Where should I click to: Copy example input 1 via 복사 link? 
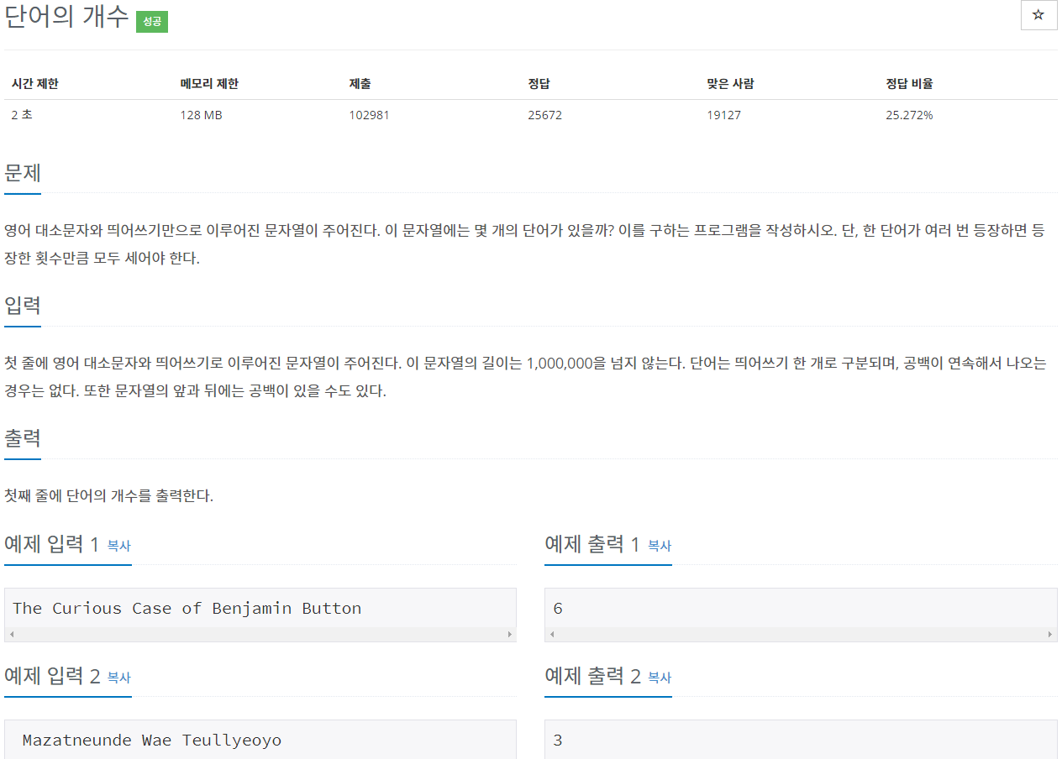tap(119, 546)
